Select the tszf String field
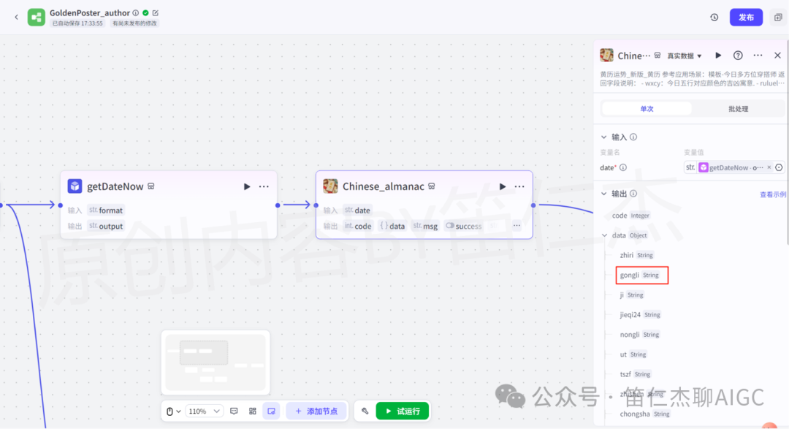Screen dimensions: 789x429 636,374
